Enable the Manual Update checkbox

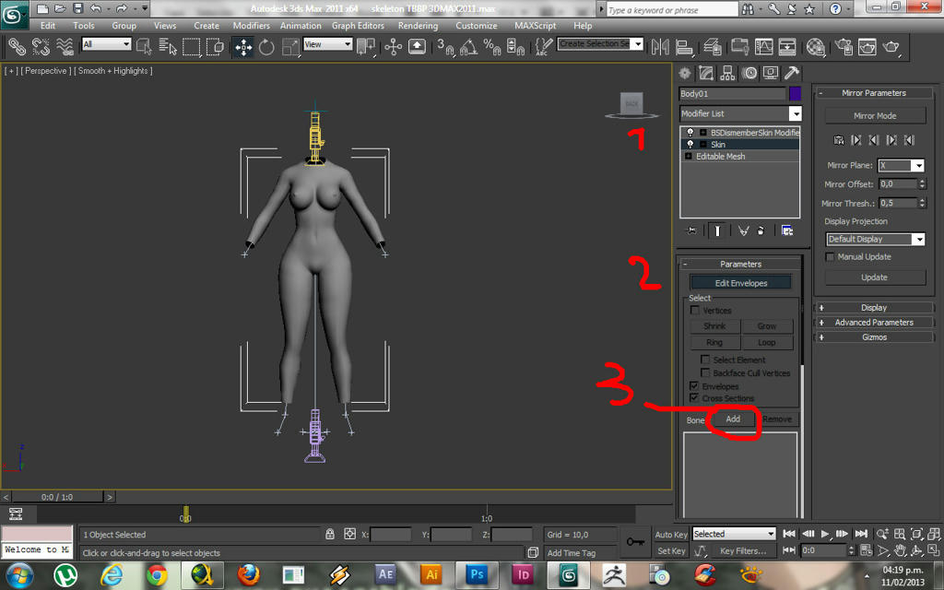(x=830, y=257)
